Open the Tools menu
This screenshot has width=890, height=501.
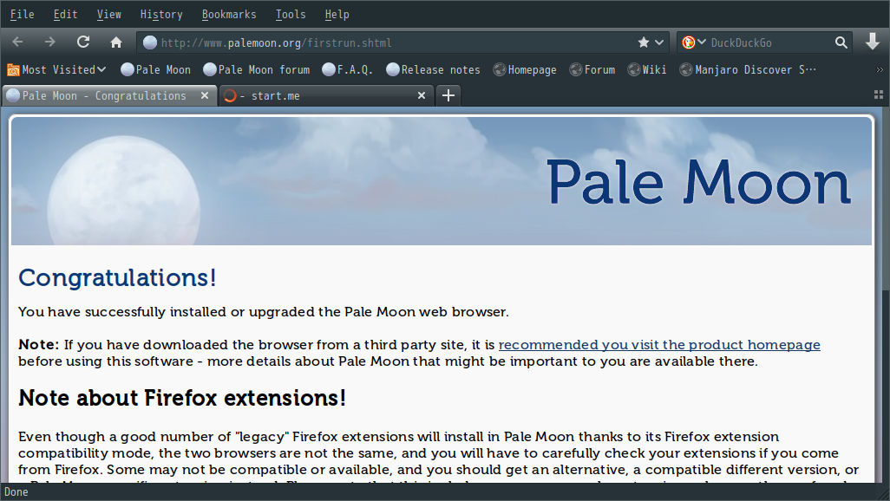point(291,14)
